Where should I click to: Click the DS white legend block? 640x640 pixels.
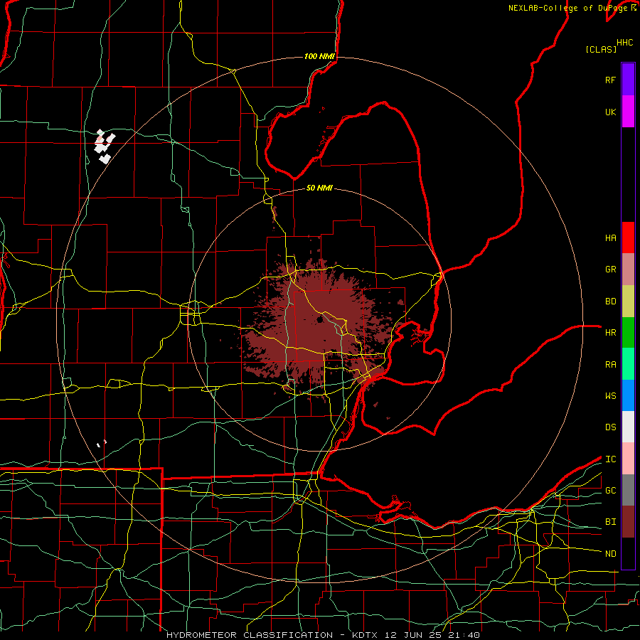coord(628,427)
